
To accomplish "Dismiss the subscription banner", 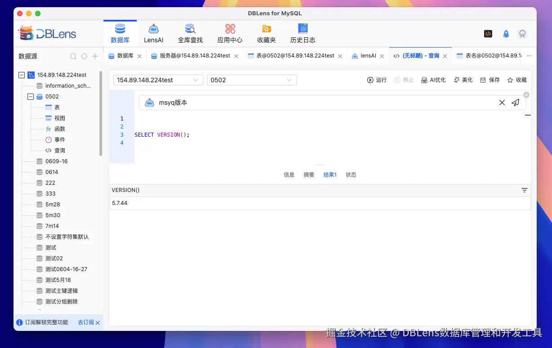I will pyautogui.click(x=98, y=323).
